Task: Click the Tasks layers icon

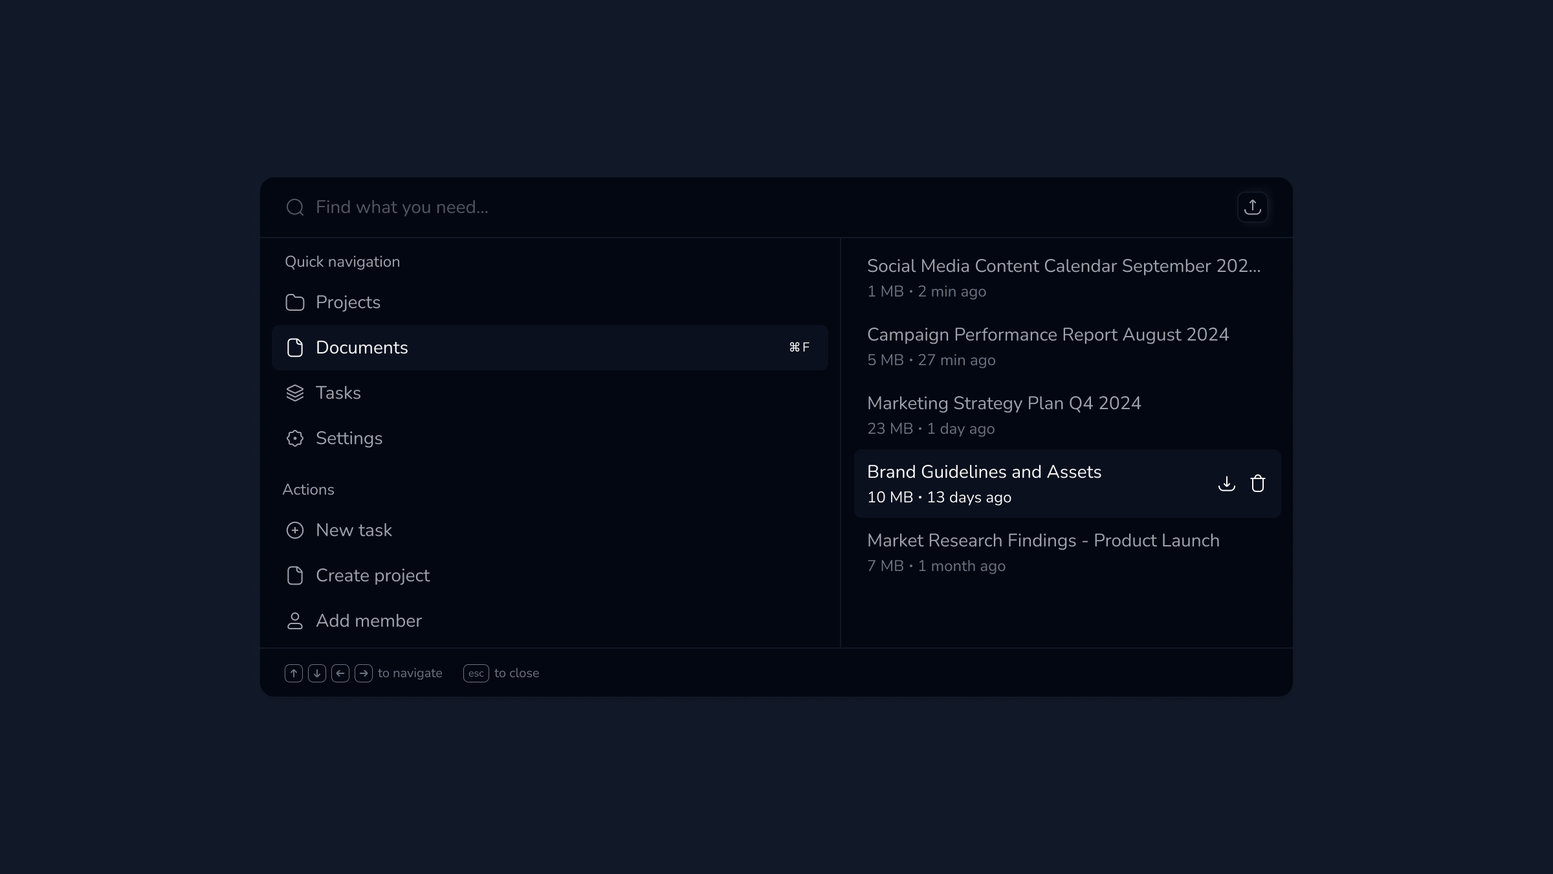Action: (295, 393)
